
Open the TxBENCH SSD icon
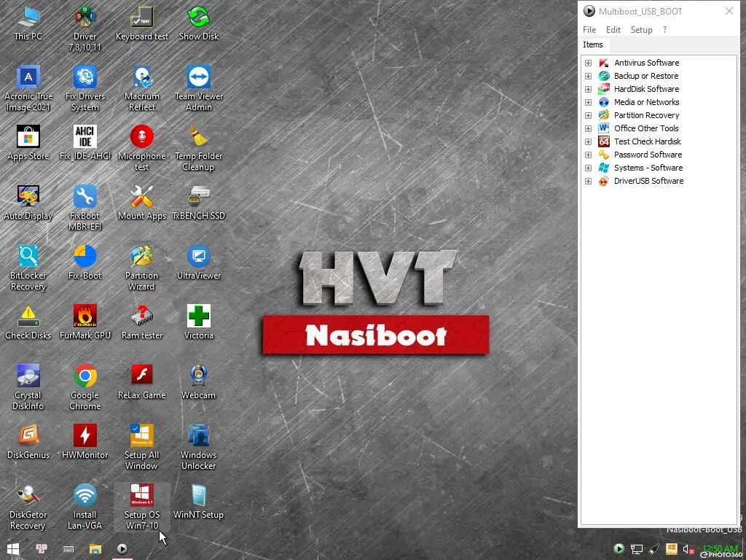point(198,203)
